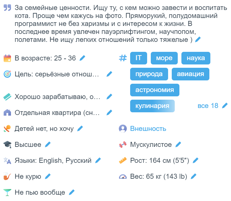Click the "авиация" interest tag
This screenshot has width=231, height=201.
[x=190, y=74]
